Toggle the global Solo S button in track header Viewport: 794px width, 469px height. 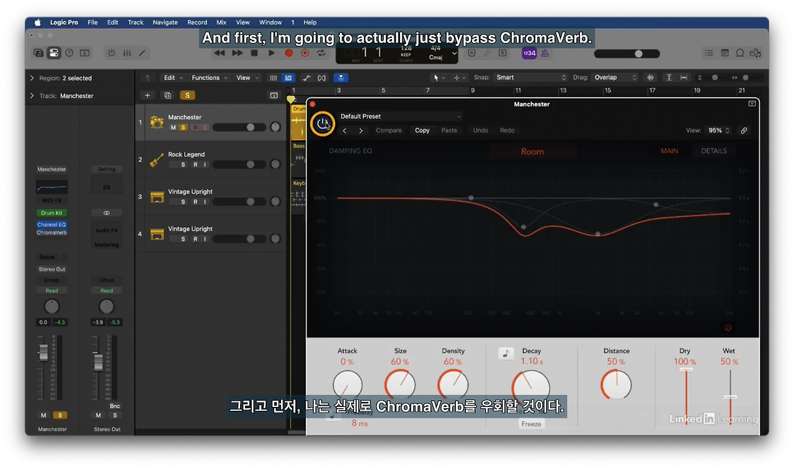pyautogui.click(x=187, y=95)
